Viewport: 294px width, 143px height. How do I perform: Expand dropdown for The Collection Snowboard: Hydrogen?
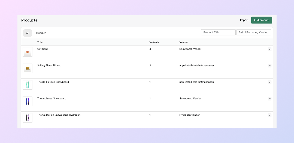(x=270, y=115)
